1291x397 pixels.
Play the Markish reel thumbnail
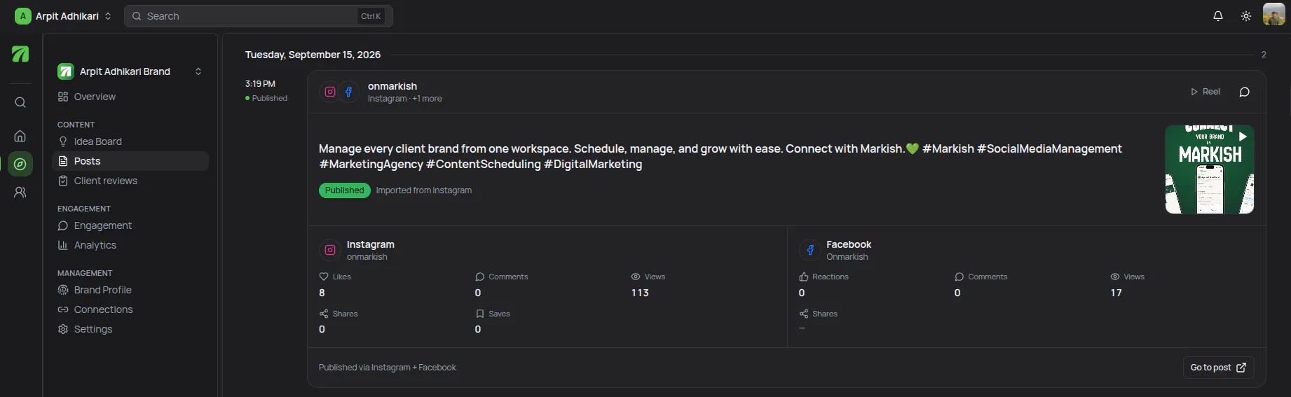coord(1210,169)
